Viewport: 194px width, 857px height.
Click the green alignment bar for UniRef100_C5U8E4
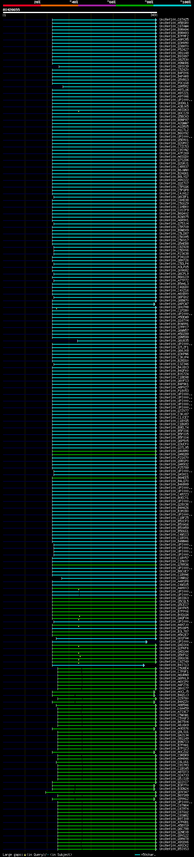click(x=107, y=669)
